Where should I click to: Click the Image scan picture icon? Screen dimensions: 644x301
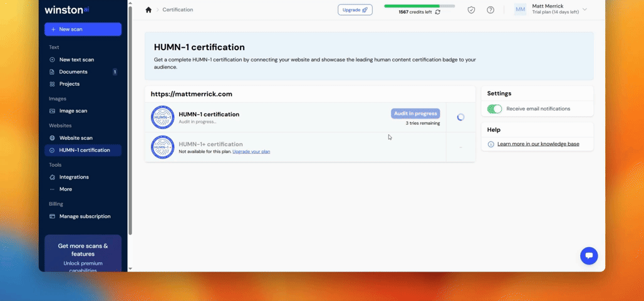52,111
